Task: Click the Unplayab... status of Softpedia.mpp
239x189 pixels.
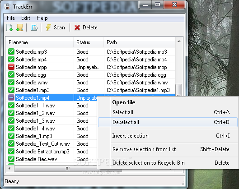Action: point(89,67)
